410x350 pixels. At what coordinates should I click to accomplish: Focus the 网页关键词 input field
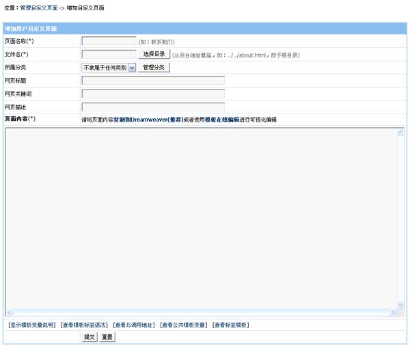coord(153,94)
